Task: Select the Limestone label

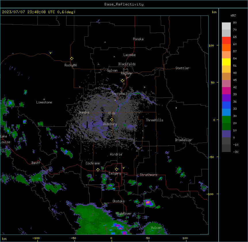Action: pyautogui.click(x=44, y=102)
